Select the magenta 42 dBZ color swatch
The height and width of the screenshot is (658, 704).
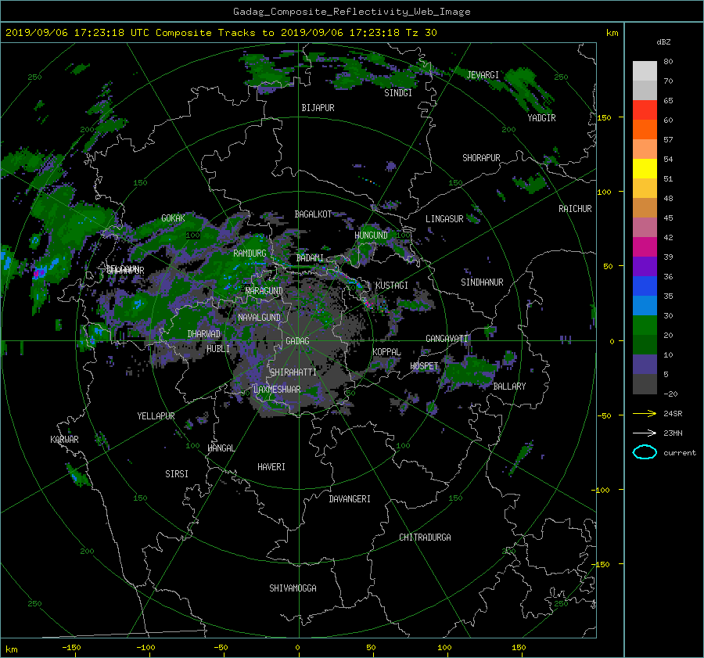645,246
